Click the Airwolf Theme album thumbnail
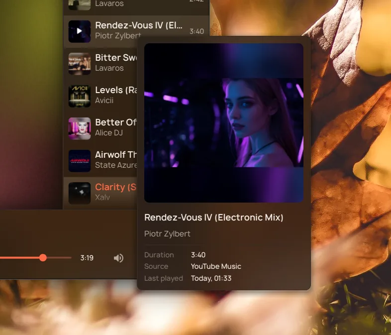 tap(80, 161)
